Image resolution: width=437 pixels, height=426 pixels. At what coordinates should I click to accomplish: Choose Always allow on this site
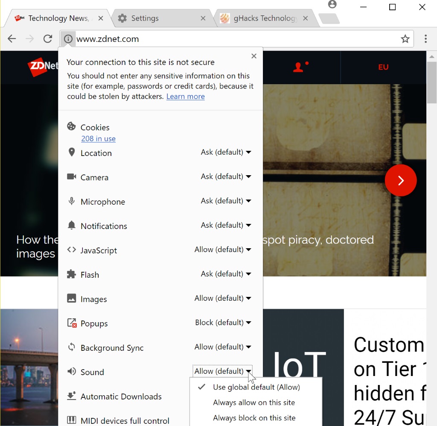[256, 402]
